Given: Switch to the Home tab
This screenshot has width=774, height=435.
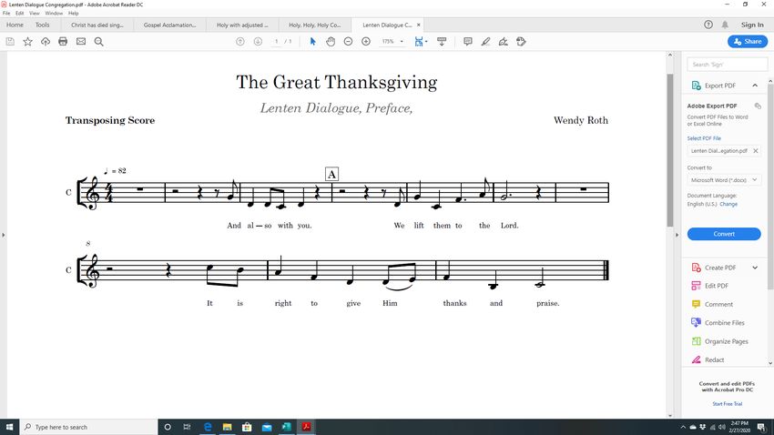Looking at the screenshot, I should tap(15, 25).
